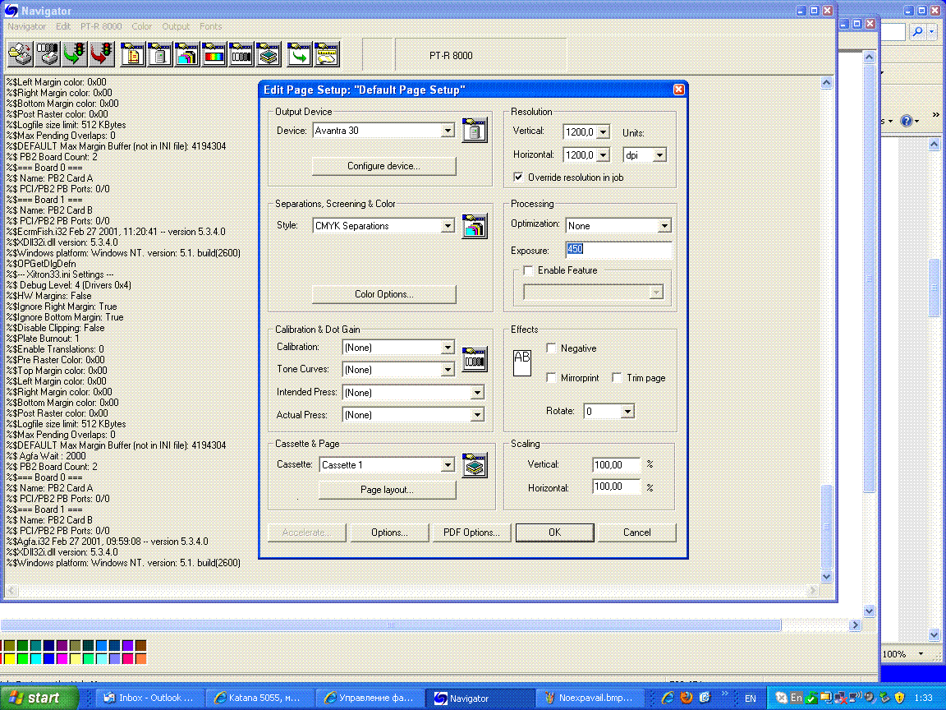The width and height of the screenshot is (946, 710).
Task: Click the green arrow window toolbar icon
Action: (x=299, y=53)
